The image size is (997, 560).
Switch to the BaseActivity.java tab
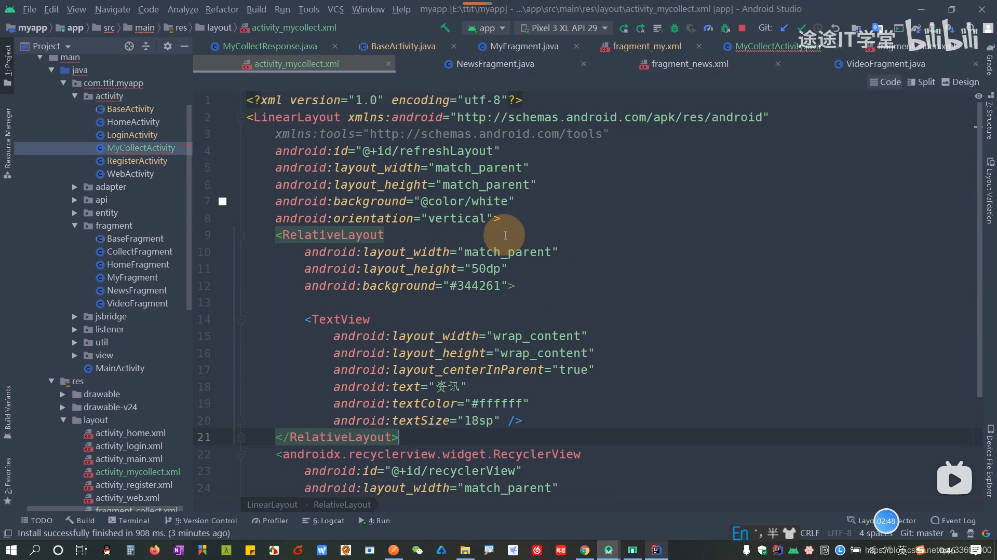[403, 46]
